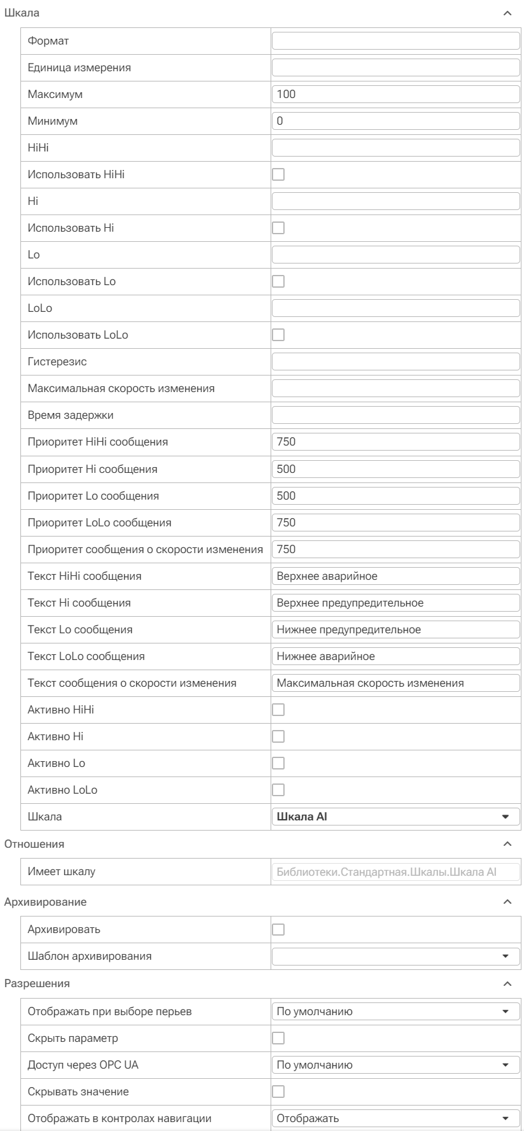Enable the Активно LoLo checkbox
The height and width of the screenshot is (1131, 524).
pyautogui.click(x=278, y=790)
